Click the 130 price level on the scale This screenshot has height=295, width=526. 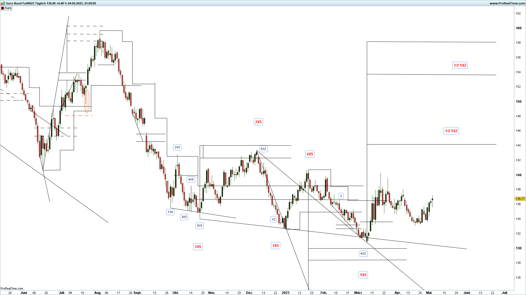[519, 248]
